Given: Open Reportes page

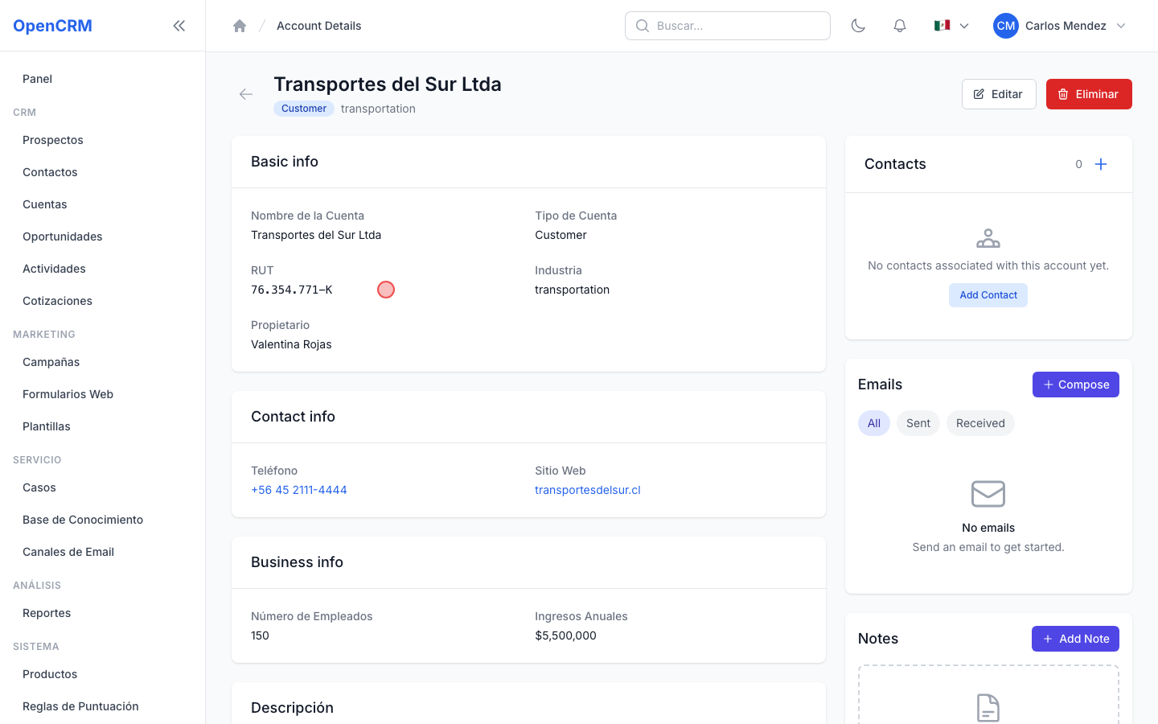Looking at the screenshot, I should tap(103, 613).
